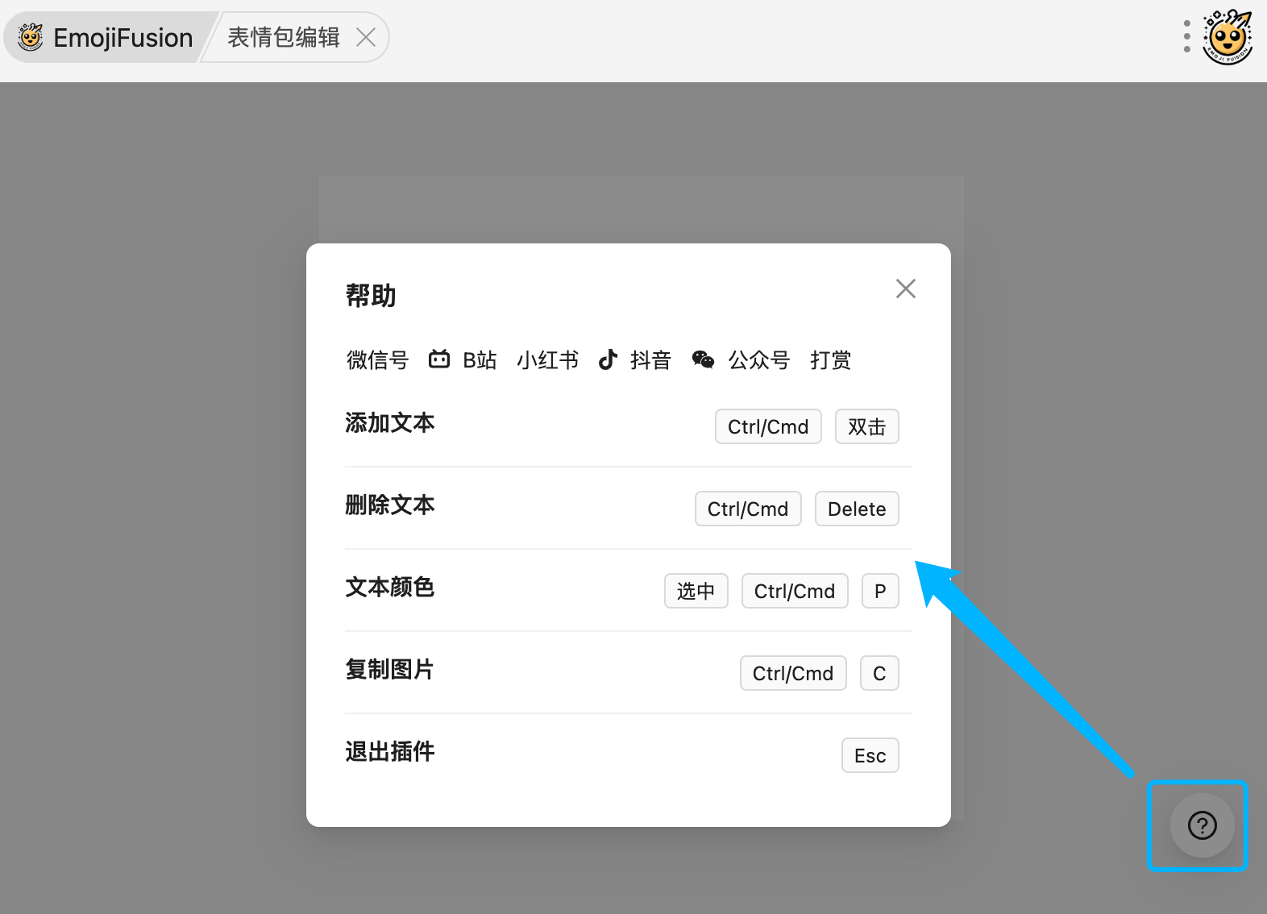The width and height of the screenshot is (1267, 914).
Task: Open the 小红书 link
Action: [547, 359]
